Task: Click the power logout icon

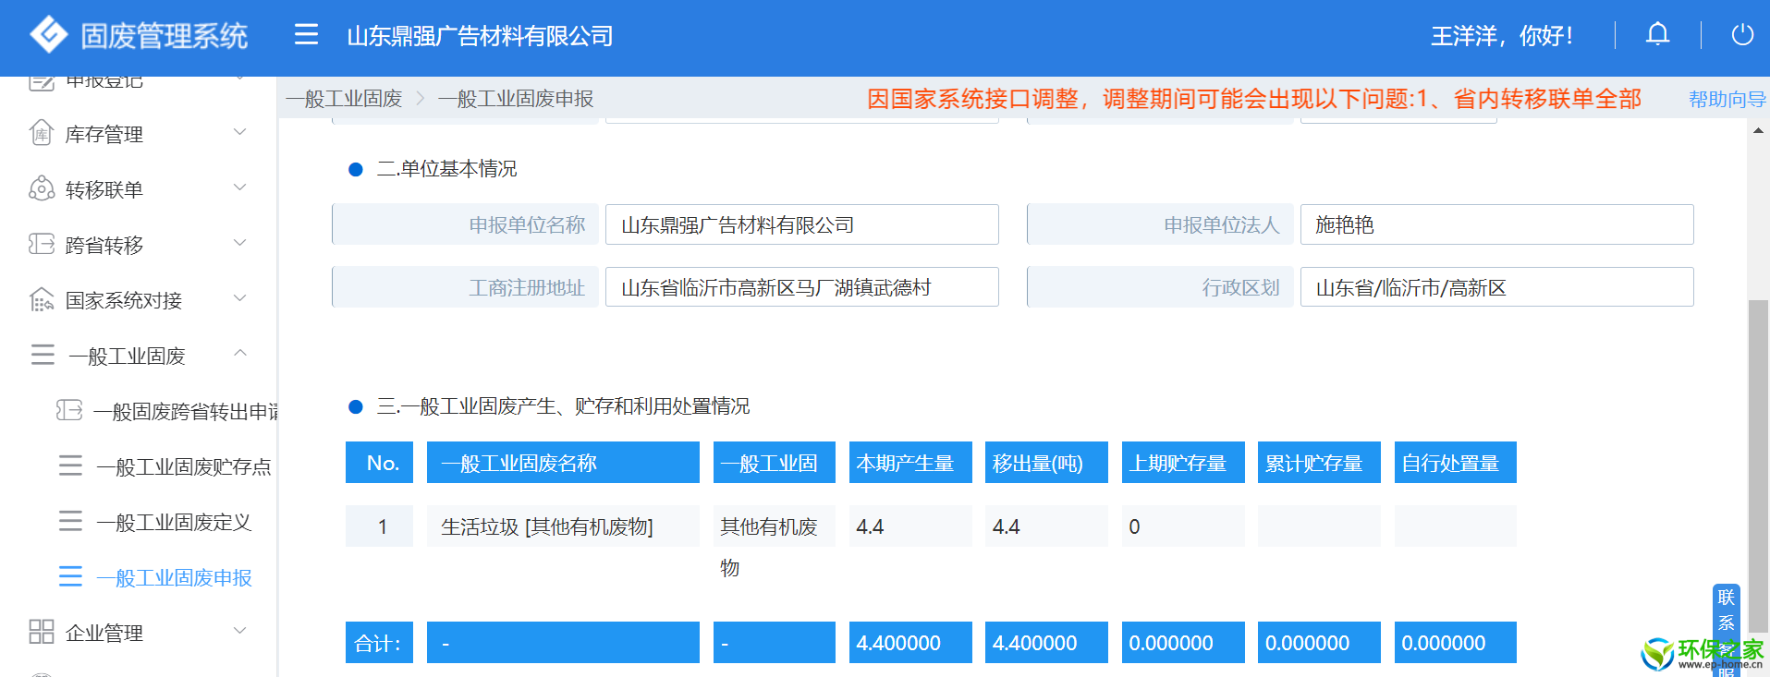Action: 1742,35
